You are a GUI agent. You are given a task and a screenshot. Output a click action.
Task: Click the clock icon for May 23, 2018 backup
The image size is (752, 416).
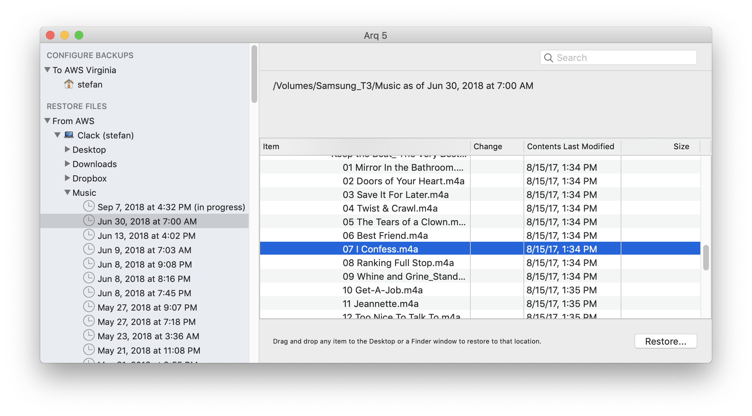point(89,335)
